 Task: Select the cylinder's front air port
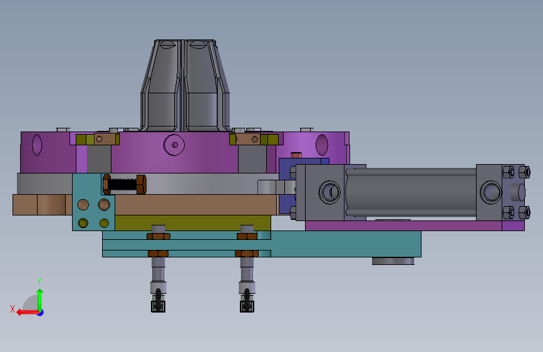(x=329, y=192)
